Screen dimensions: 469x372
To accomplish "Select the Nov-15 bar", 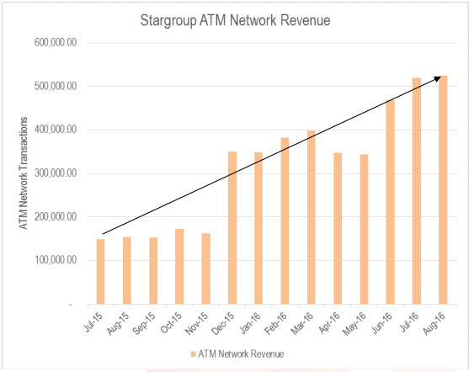I will tap(205, 268).
